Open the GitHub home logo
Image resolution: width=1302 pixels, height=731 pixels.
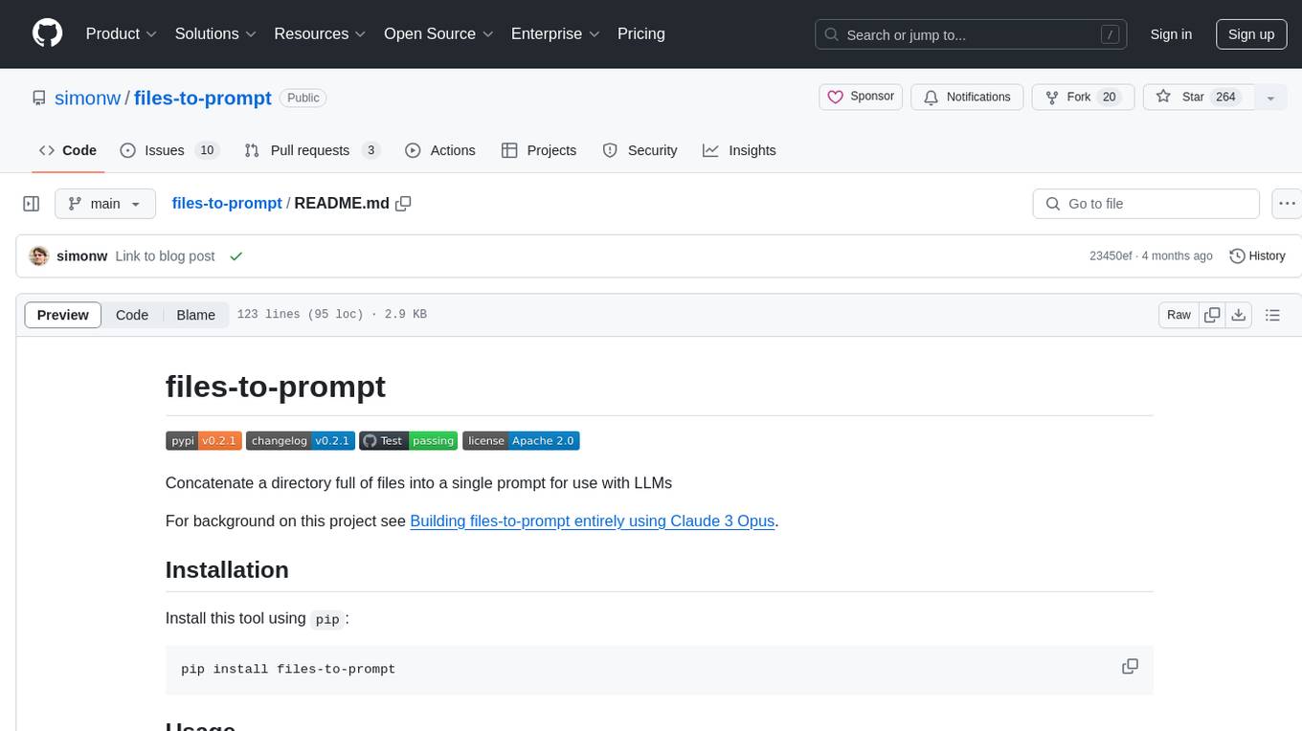47,33
